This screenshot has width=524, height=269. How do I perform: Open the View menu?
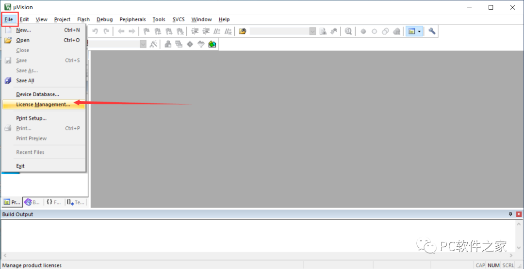pos(42,19)
